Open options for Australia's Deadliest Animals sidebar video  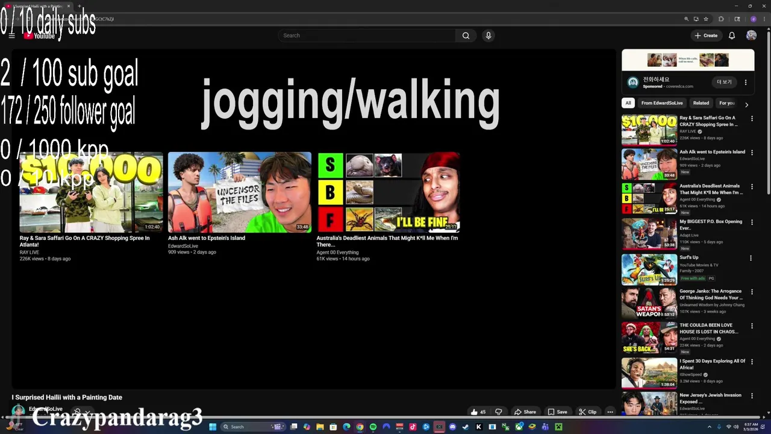pyautogui.click(x=751, y=187)
